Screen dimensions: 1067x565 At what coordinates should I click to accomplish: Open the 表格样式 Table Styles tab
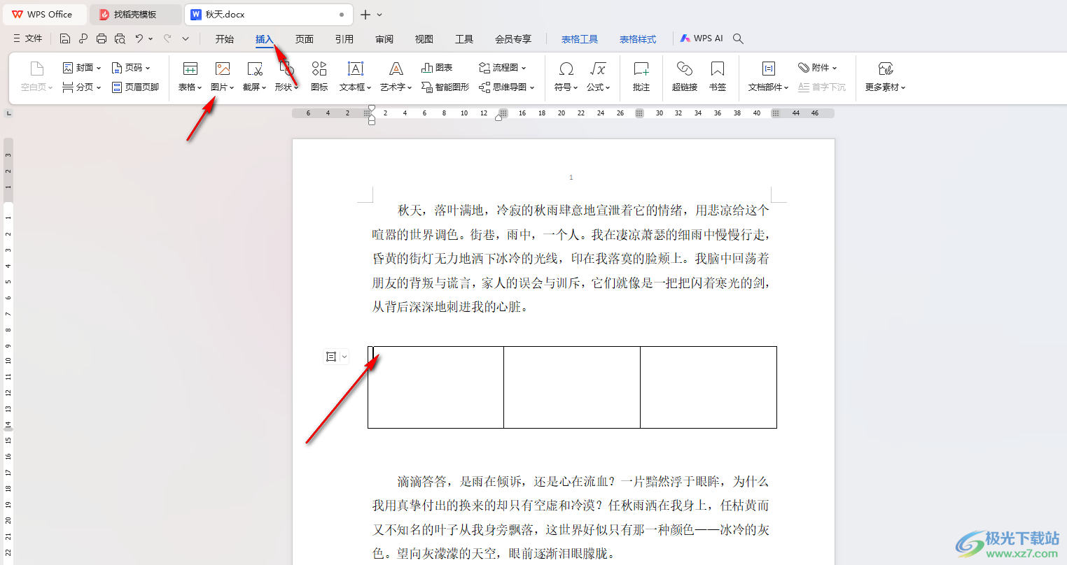[638, 39]
